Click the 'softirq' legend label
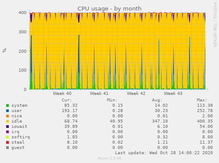Viewport: 219px width, 163px height. (x=21, y=137)
